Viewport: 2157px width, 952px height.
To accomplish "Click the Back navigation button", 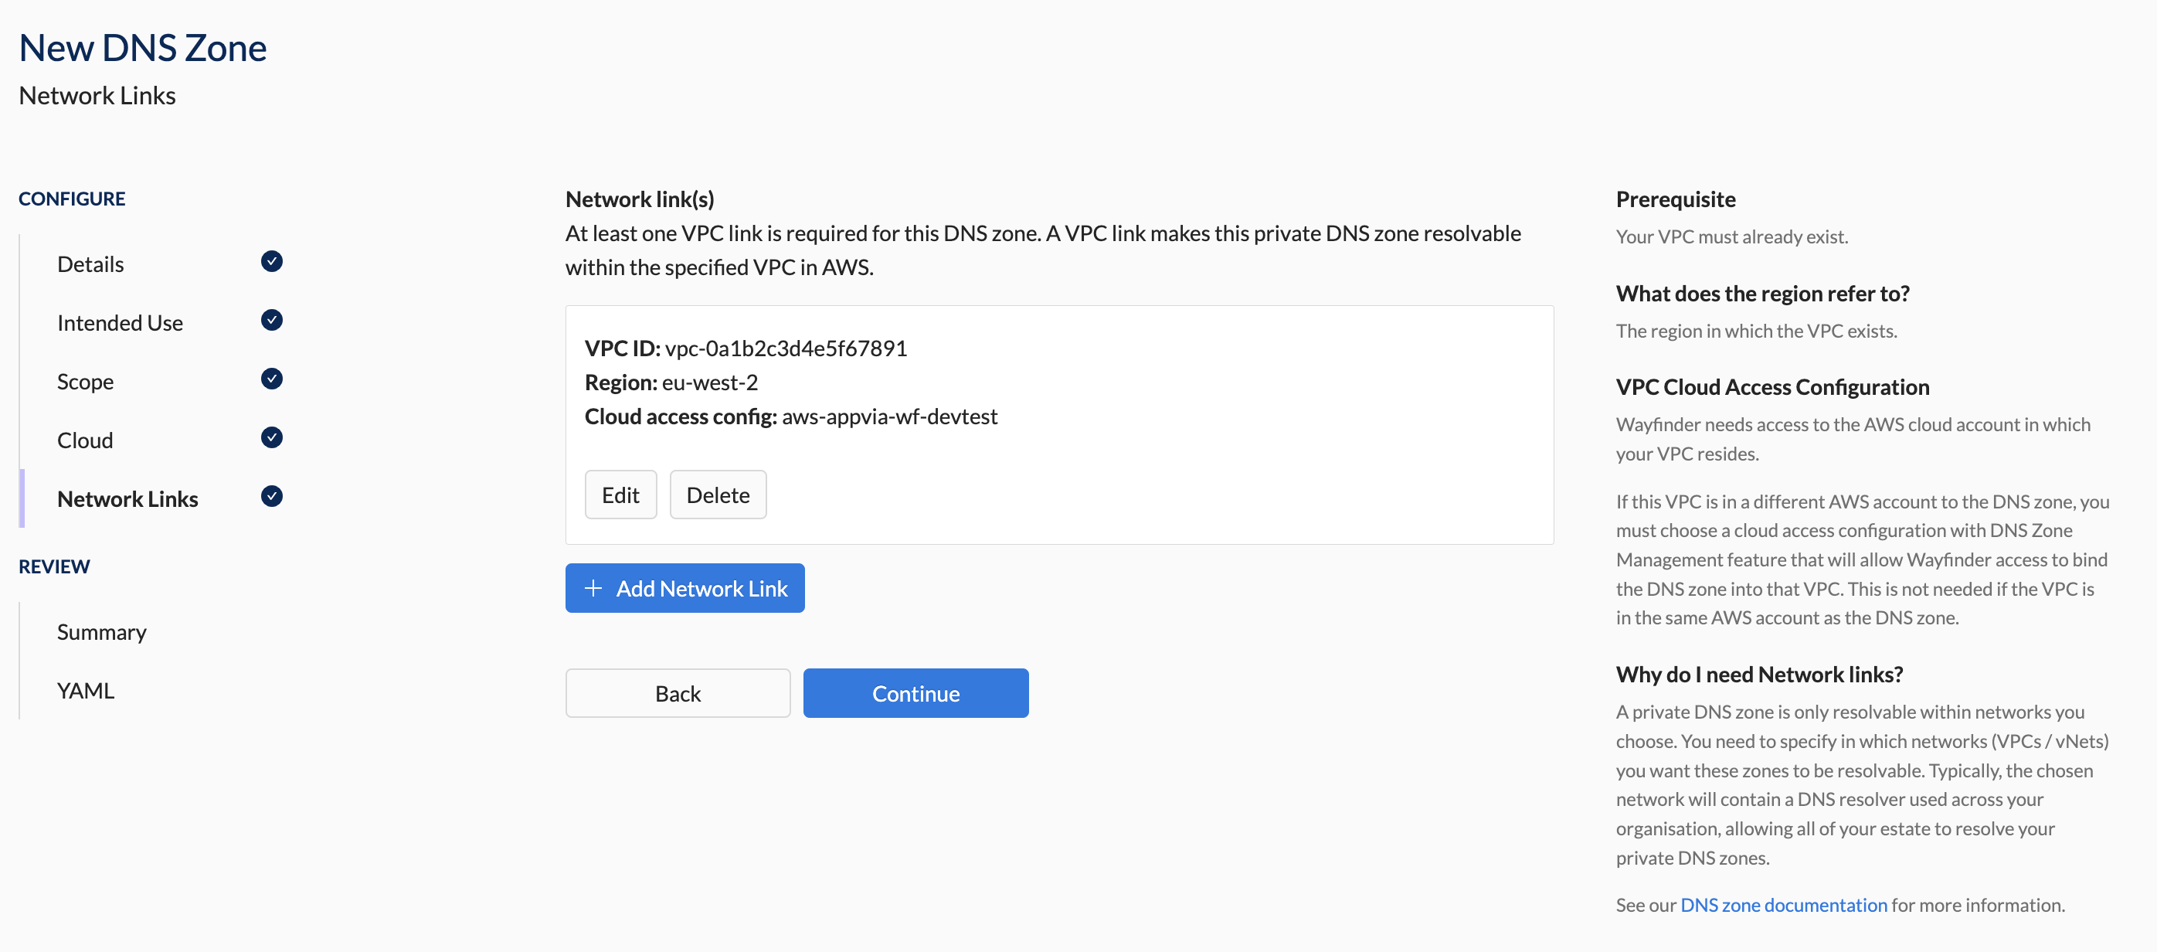I will tap(678, 692).
